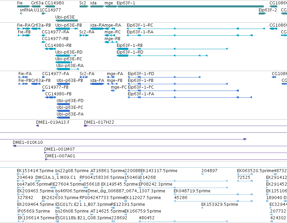Click the ida-RA transcript bar
Screen dimensions: 287x223
pyautogui.click(x=97, y=29)
